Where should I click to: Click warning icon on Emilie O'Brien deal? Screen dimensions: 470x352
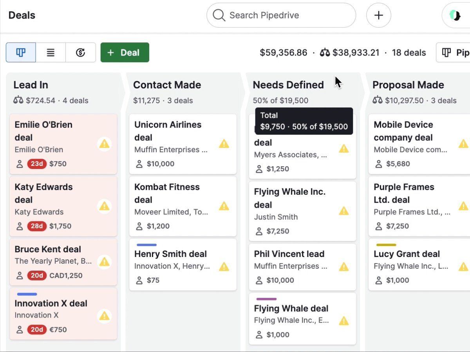(104, 144)
